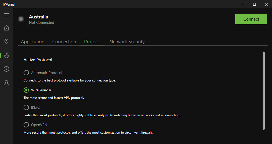Minimize the IPVanish window
Image resolution: width=272 pixels, height=144 pixels.
click(242, 4)
